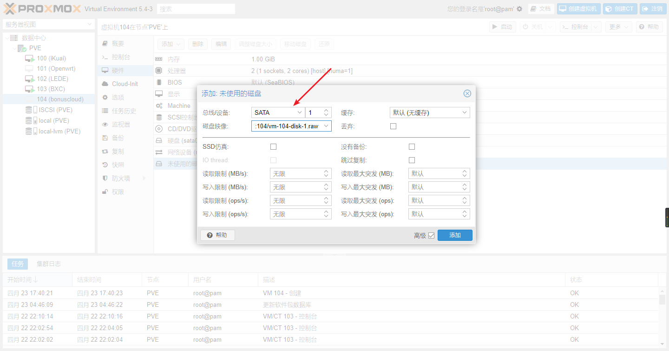Select local (PVE) storage icon
669x351 pixels.
click(31, 121)
